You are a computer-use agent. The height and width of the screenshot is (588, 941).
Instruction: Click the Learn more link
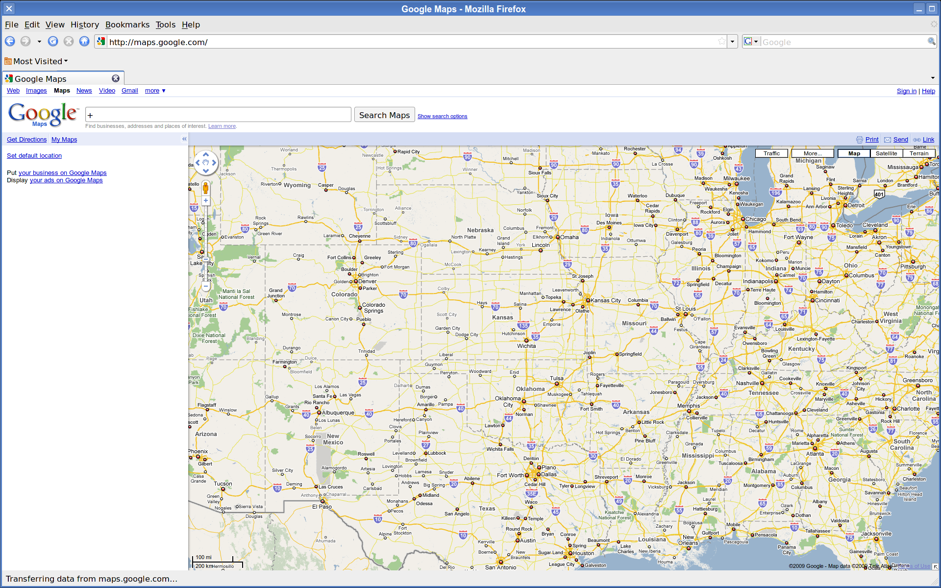pyautogui.click(x=222, y=126)
